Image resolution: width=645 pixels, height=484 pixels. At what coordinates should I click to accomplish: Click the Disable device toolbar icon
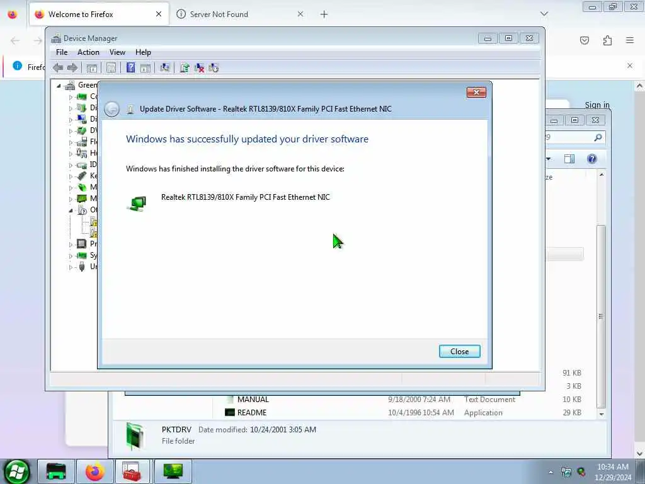pyautogui.click(x=214, y=68)
